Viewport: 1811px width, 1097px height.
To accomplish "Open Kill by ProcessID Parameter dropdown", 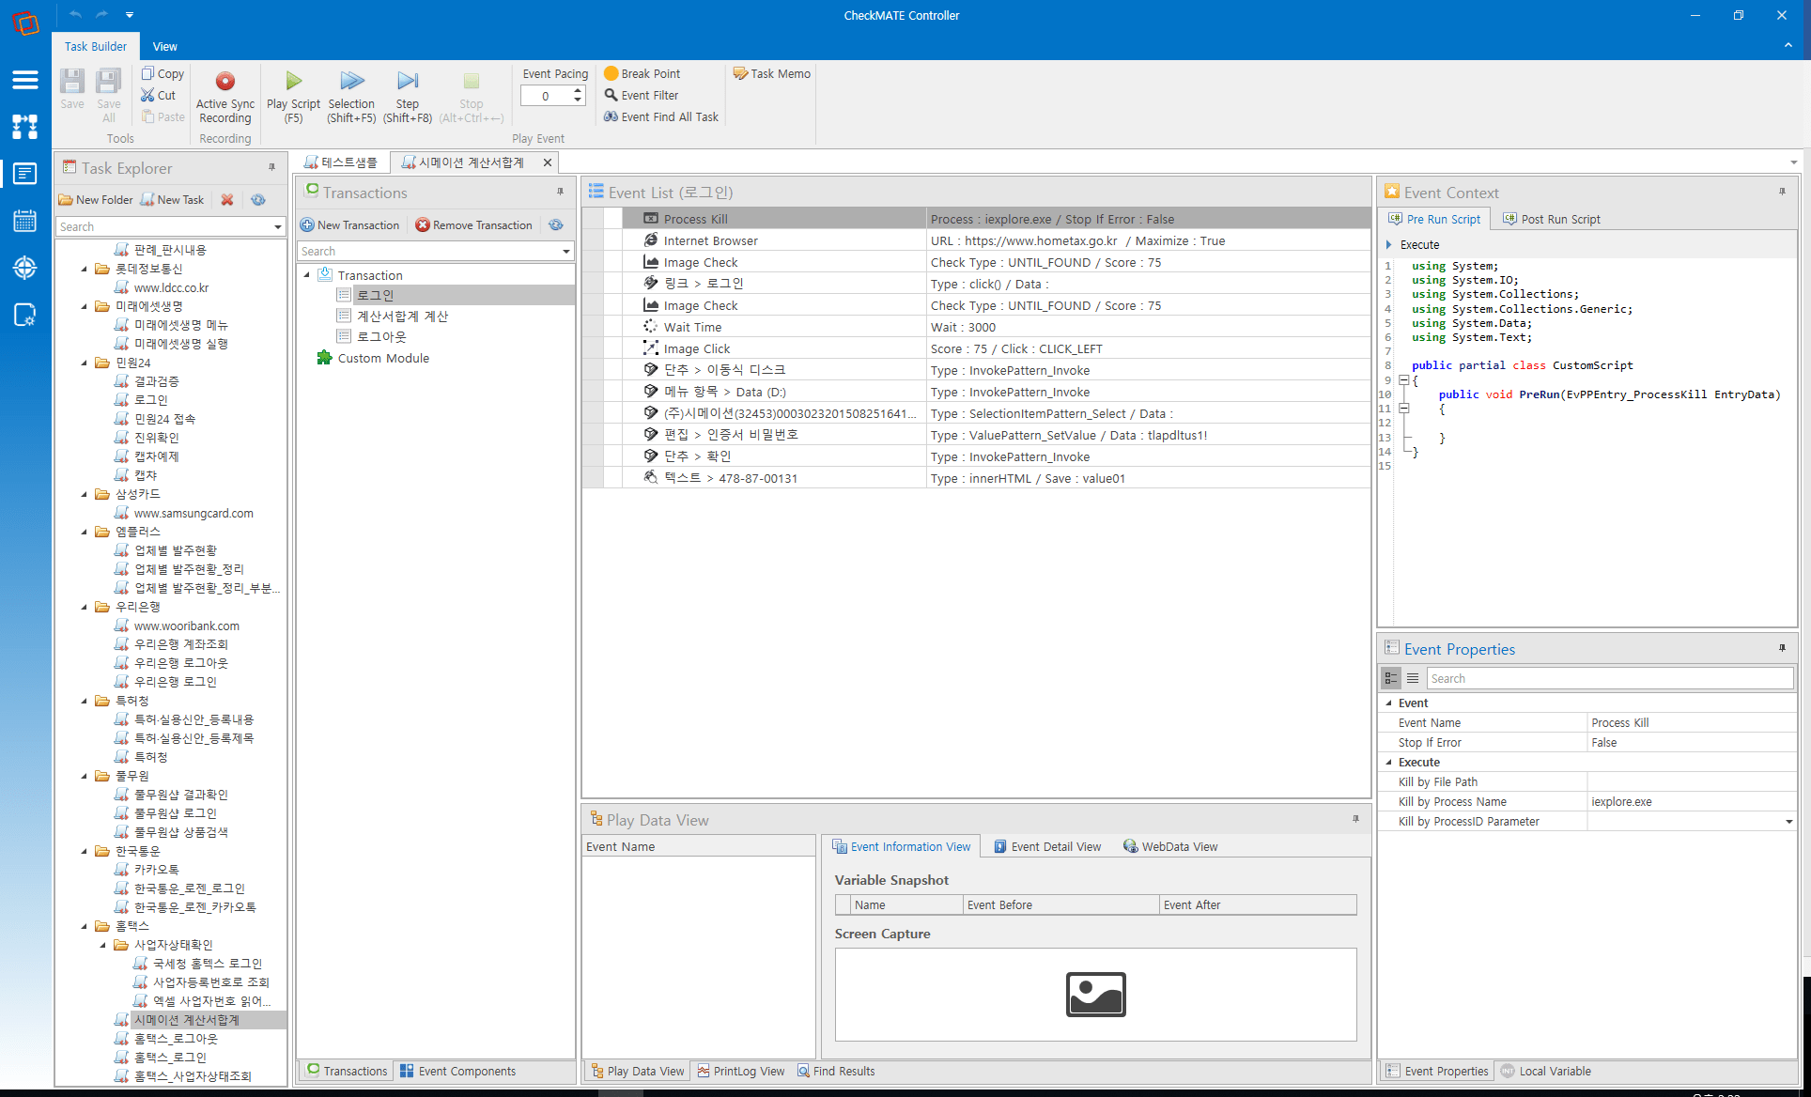I will [x=1788, y=822].
